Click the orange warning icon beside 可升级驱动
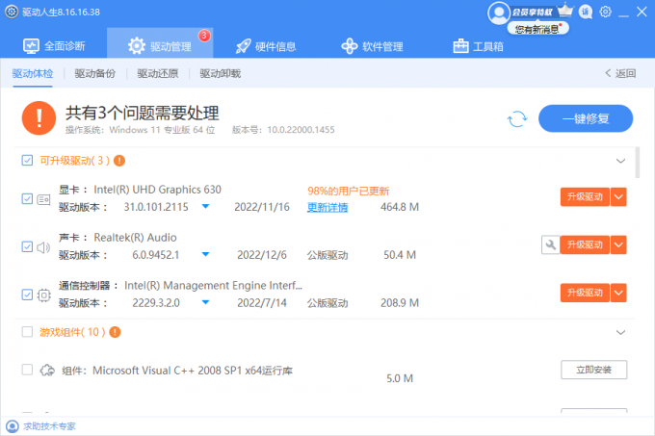Viewport: 655px width, 436px height. click(119, 160)
